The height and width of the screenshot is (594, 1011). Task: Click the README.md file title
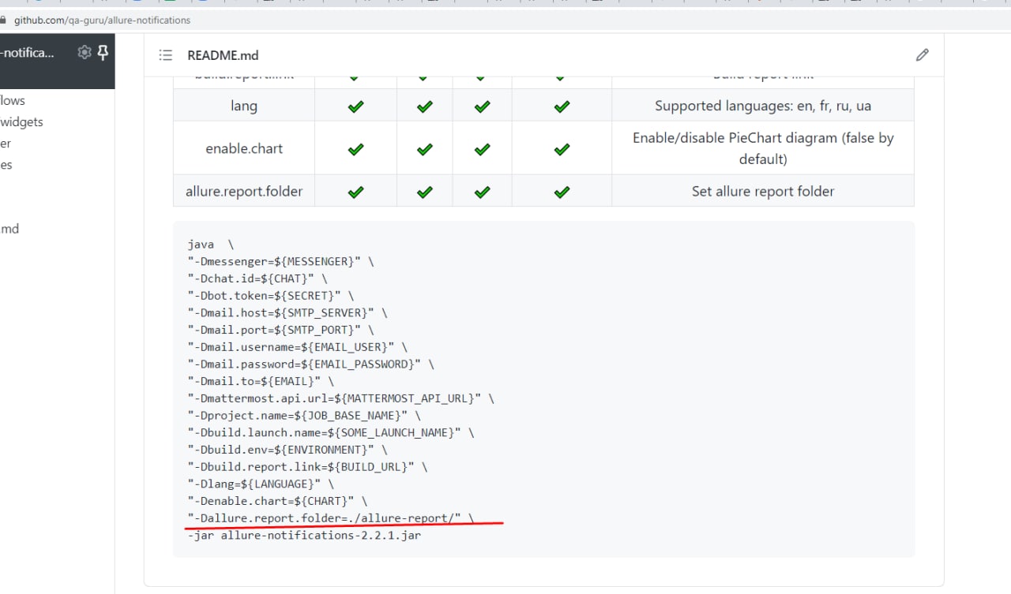tap(223, 55)
